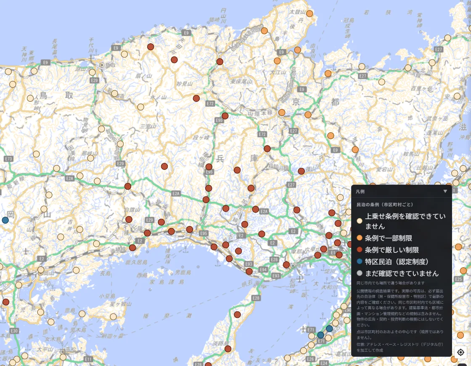Click the legend text 条例で厳しい制限
The height and width of the screenshot is (366, 471).
pyautogui.click(x=392, y=250)
